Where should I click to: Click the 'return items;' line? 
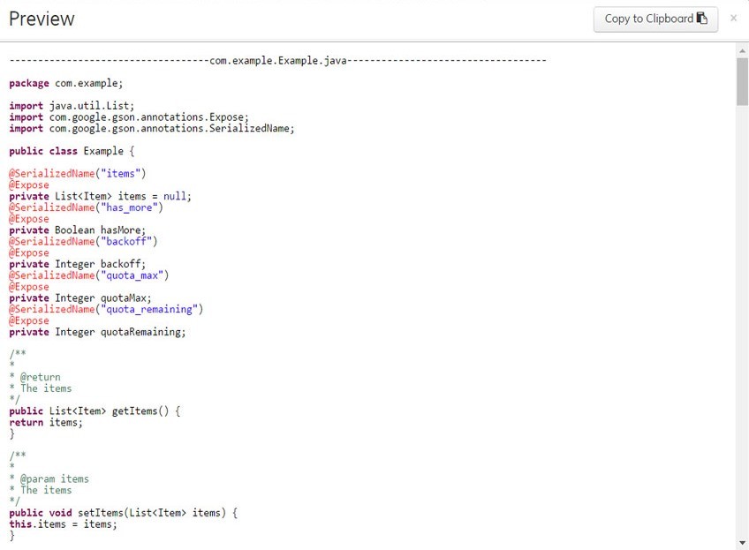(46, 423)
